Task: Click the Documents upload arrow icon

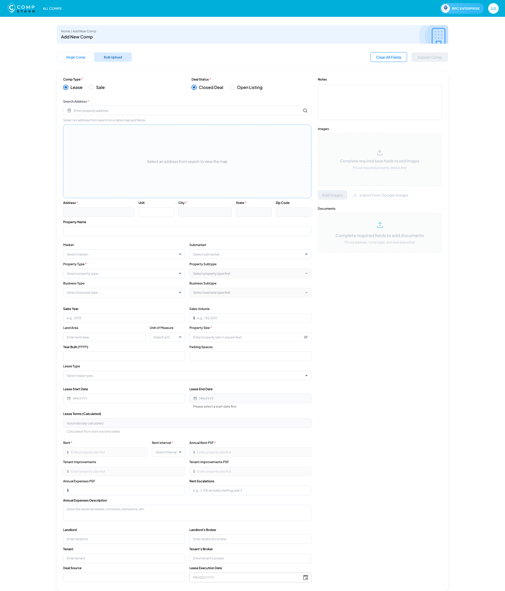Action: click(x=380, y=225)
